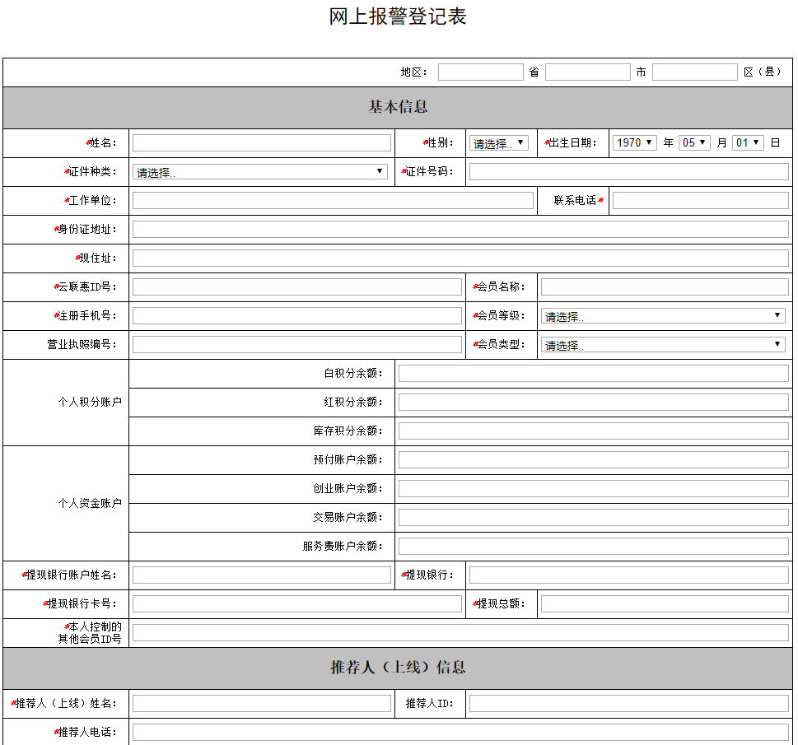Expand the 会员类型 dropdown
Image resolution: width=798 pixels, height=745 pixels.
(663, 345)
